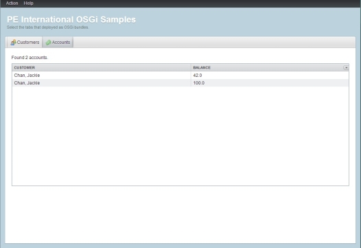Click the 42.0 balance cell
The height and width of the screenshot is (248, 361).
(x=270, y=76)
